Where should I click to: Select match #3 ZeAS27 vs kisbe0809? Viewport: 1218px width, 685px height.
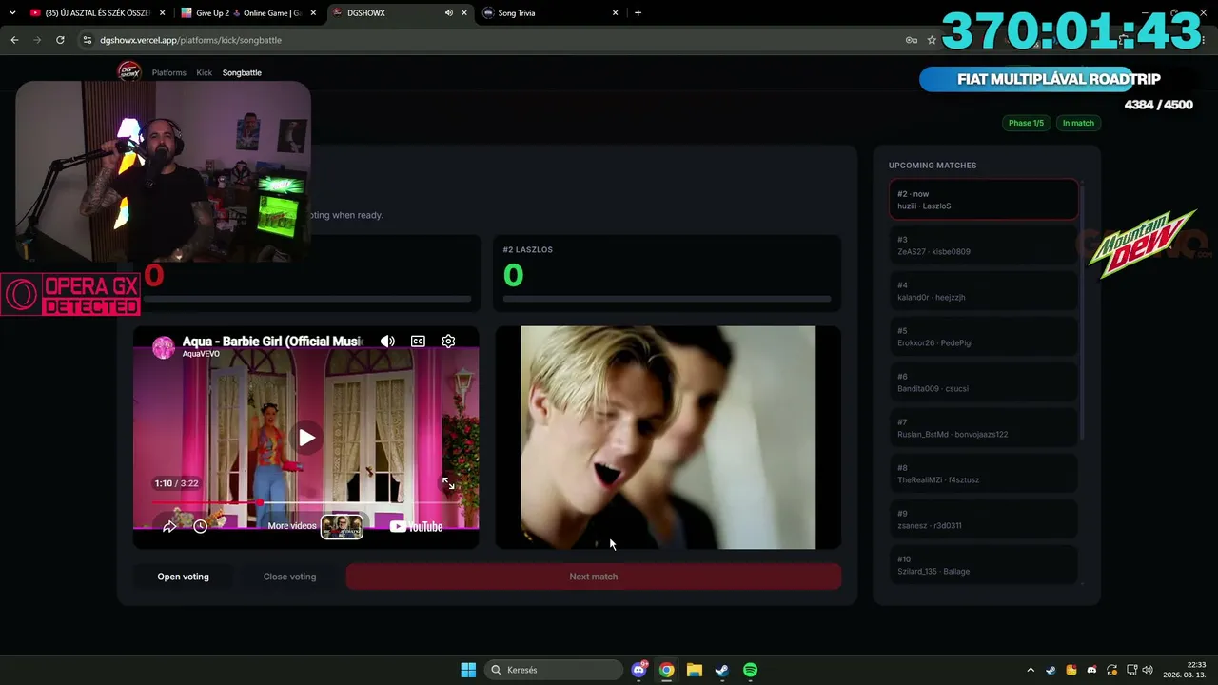984,245
